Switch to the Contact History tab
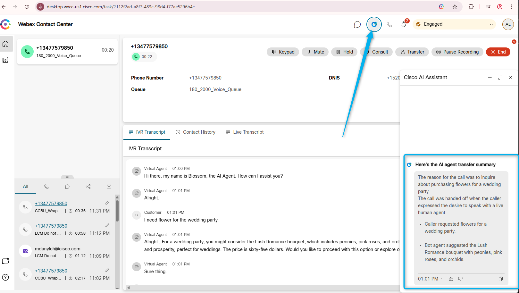The image size is (519, 293). point(196,132)
